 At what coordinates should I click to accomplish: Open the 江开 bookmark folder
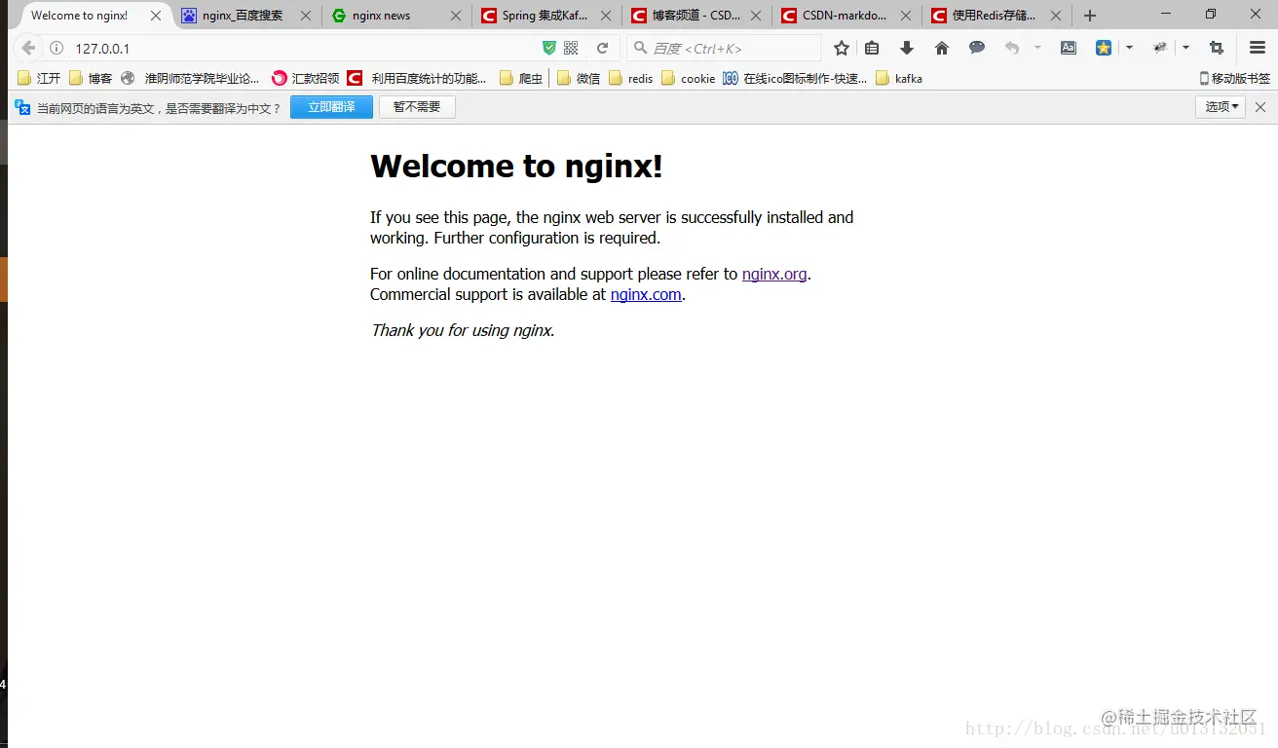(39, 79)
